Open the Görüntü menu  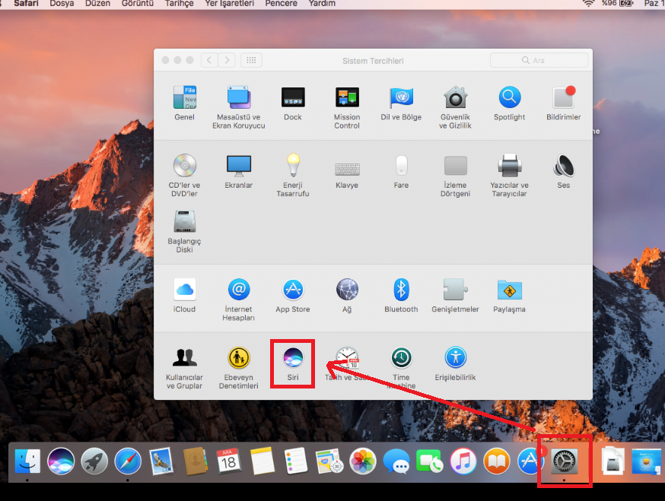(x=138, y=4)
